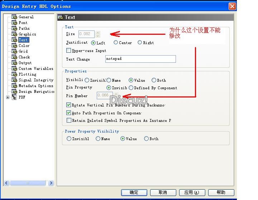Open the Check options page
This screenshot has height=200, width=258.
pos(24,57)
